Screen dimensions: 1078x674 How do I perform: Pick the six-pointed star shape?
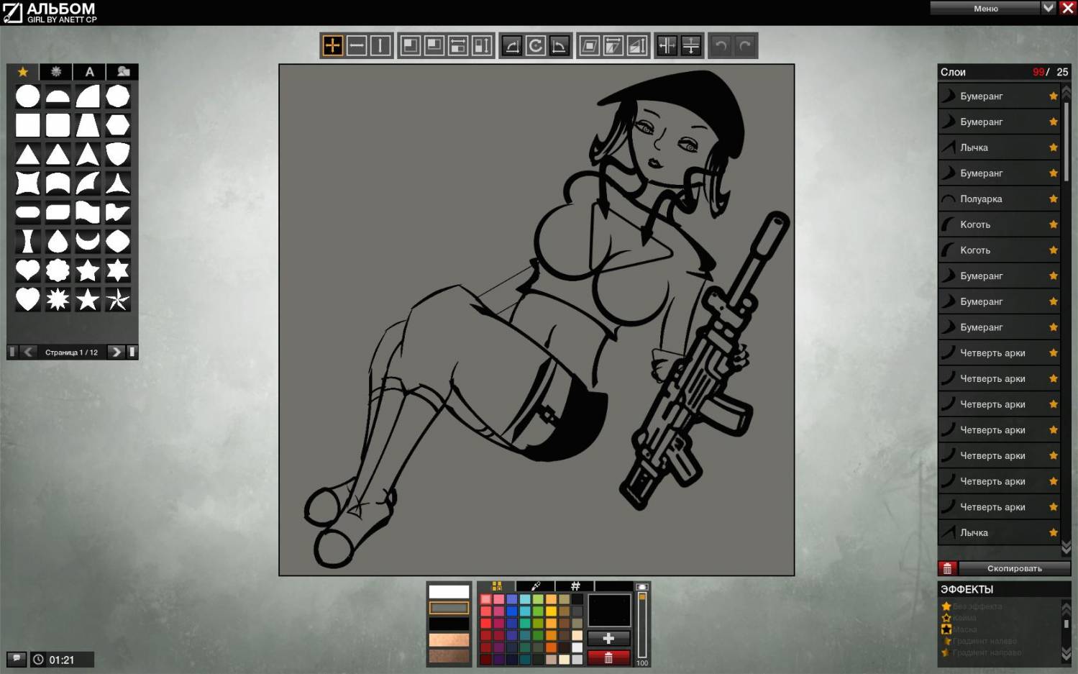coord(118,270)
